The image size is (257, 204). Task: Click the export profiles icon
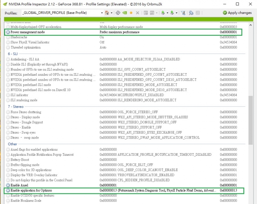click(163, 13)
